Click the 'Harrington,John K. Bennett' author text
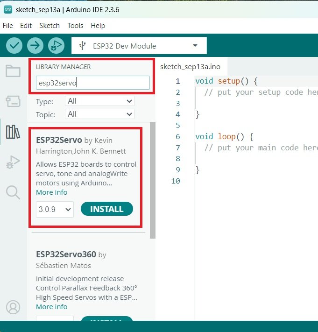Viewport: 318px width, 332px height. pos(81,151)
